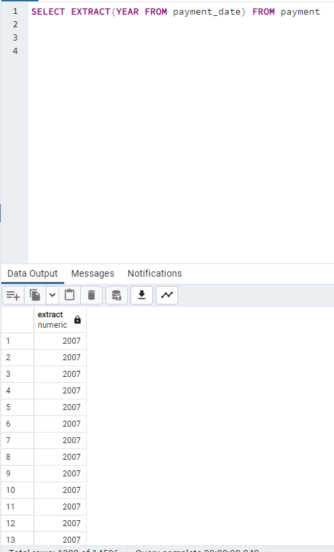Select result row number 12
The height and width of the screenshot is (552, 334).
point(17,523)
